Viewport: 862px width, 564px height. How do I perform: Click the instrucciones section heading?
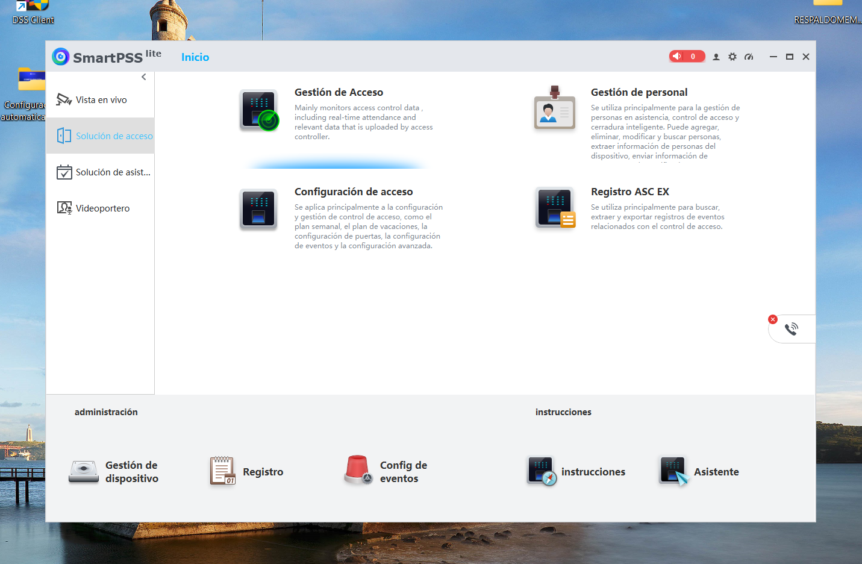[x=563, y=412]
